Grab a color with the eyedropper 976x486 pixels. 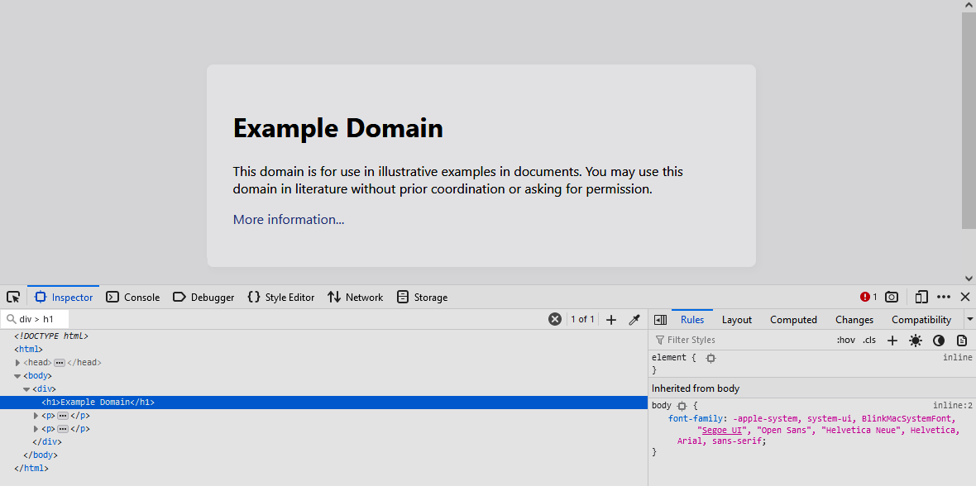click(x=634, y=319)
